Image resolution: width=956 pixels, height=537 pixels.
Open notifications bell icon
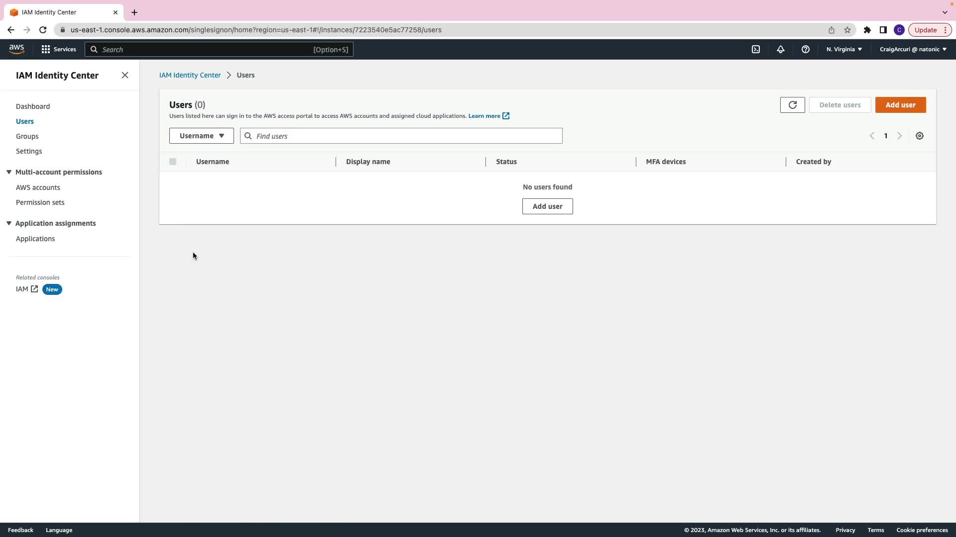tap(781, 49)
